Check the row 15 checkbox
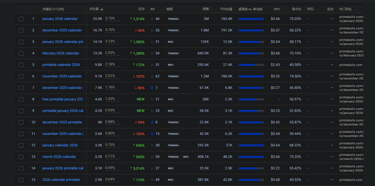 (21, 180)
